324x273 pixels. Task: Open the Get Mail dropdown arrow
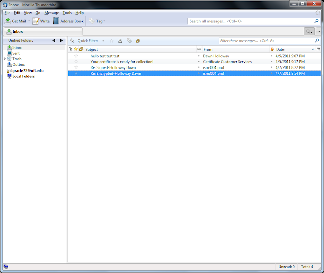[29, 21]
